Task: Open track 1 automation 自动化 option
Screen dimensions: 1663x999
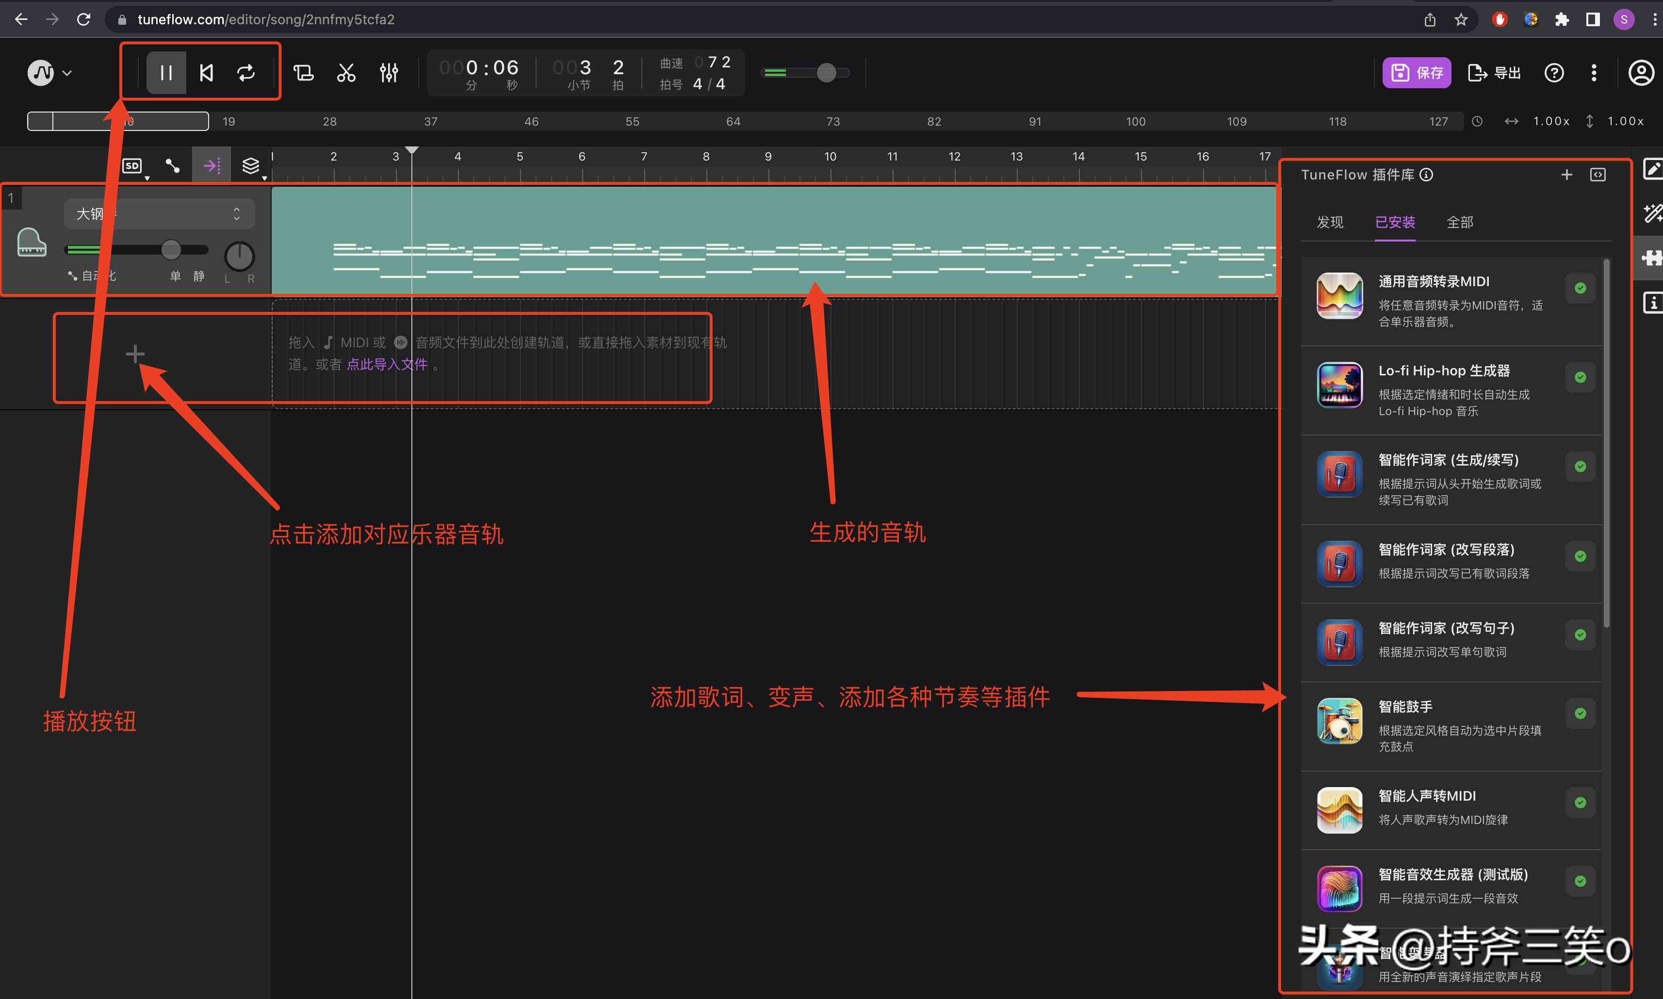Action: [x=92, y=276]
